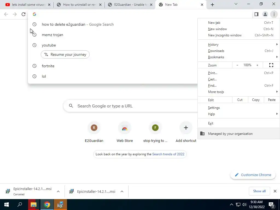Click the Customize Chrome button
The image size is (280, 210).
[x=253, y=175]
